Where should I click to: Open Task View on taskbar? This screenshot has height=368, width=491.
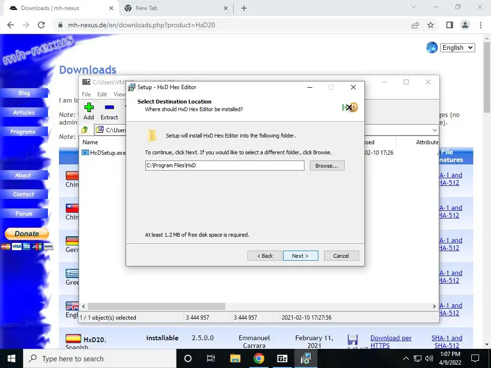tap(211, 358)
